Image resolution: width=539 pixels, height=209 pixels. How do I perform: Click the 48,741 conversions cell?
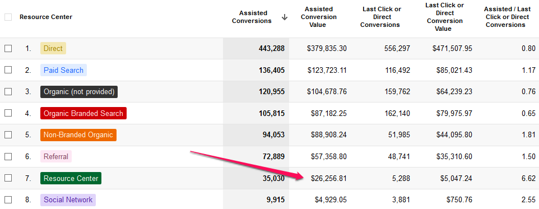coord(399,156)
